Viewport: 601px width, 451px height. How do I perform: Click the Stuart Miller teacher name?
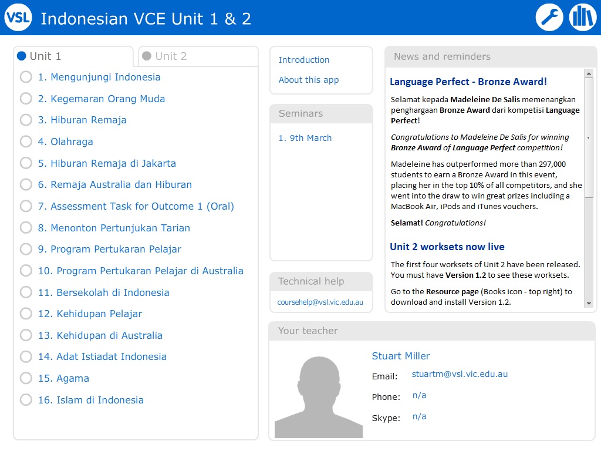(x=401, y=356)
